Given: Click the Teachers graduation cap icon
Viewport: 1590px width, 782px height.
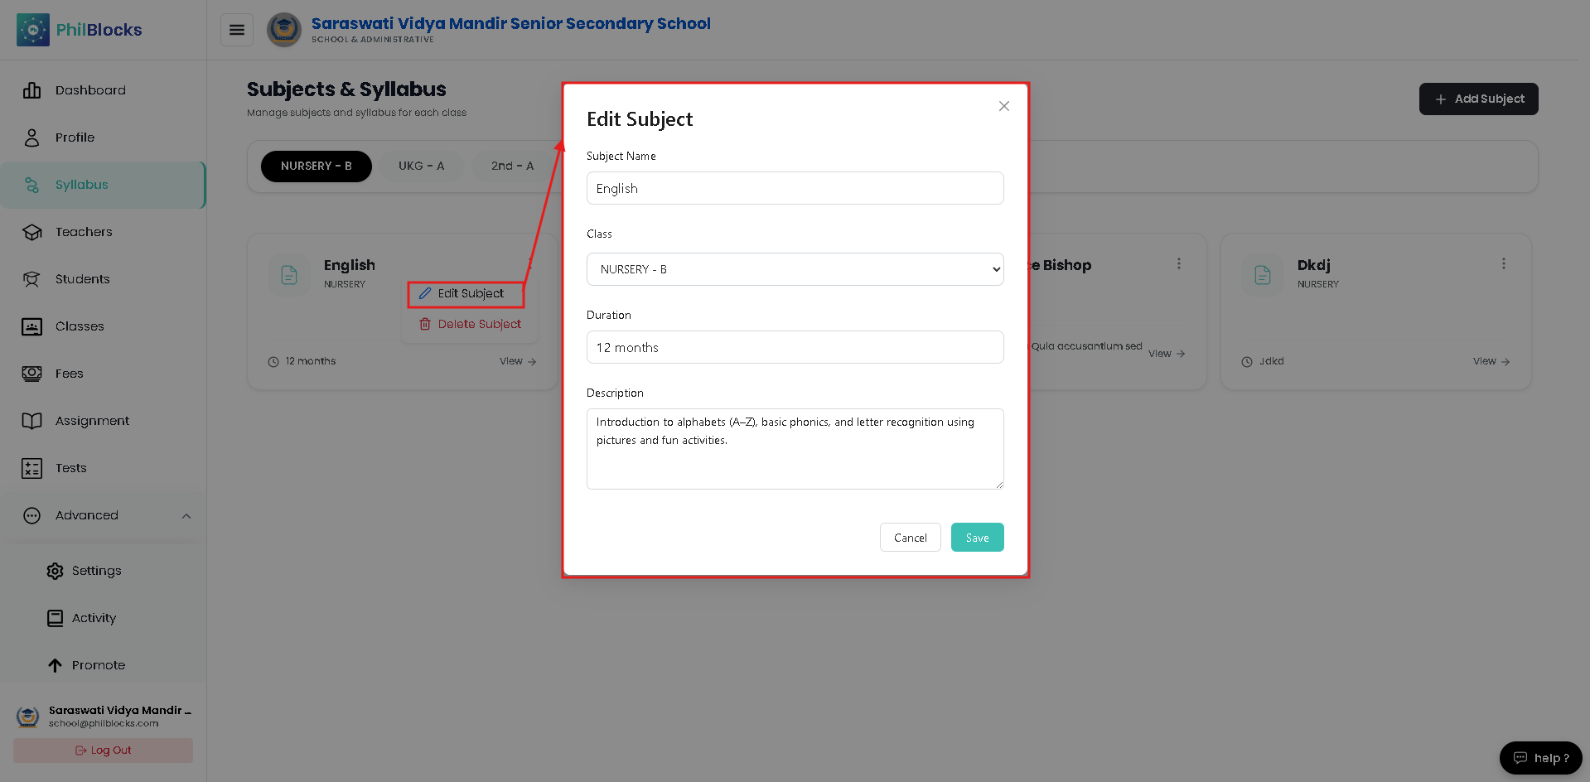Looking at the screenshot, I should click(x=31, y=232).
